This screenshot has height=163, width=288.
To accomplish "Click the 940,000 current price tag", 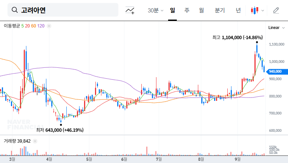I will click(277, 72).
